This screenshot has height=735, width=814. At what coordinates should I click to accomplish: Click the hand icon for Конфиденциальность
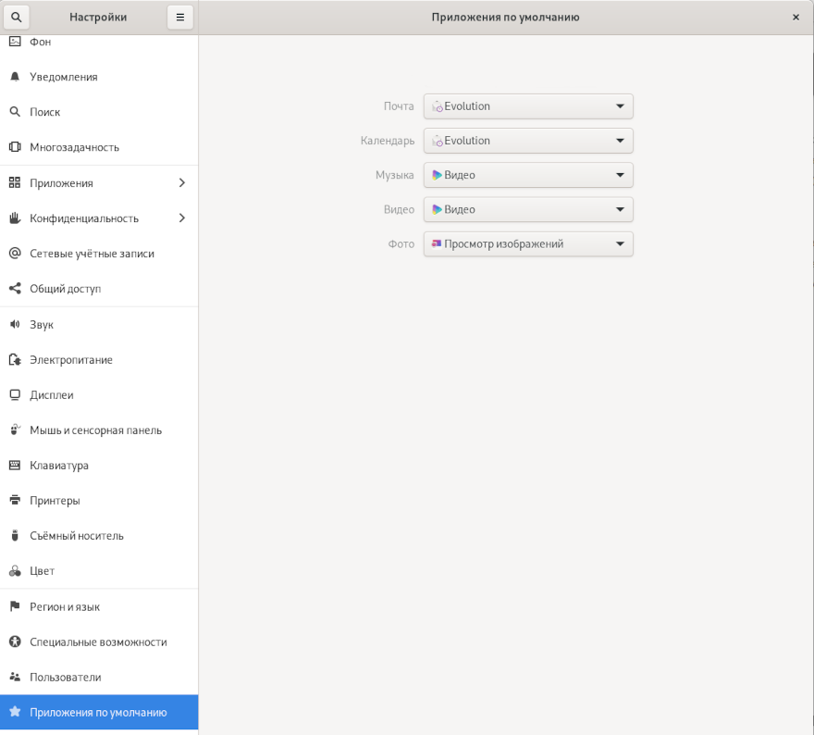15,218
